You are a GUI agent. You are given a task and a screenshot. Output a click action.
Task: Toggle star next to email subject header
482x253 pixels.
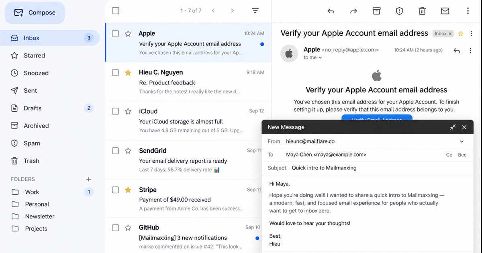pyautogui.click(x=461, y=34)
